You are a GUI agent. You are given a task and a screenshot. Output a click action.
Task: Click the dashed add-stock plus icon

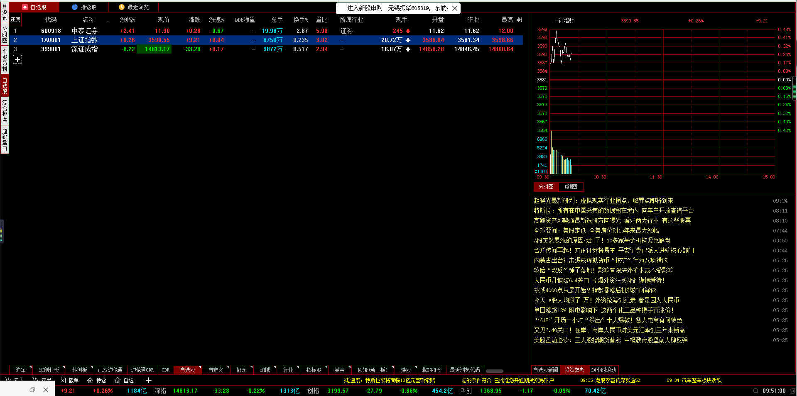tap(17, 60)
